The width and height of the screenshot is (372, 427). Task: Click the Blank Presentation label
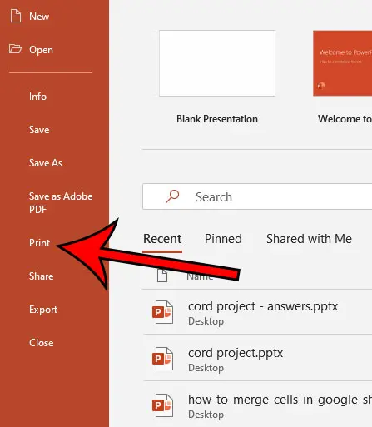click(217, 119)
